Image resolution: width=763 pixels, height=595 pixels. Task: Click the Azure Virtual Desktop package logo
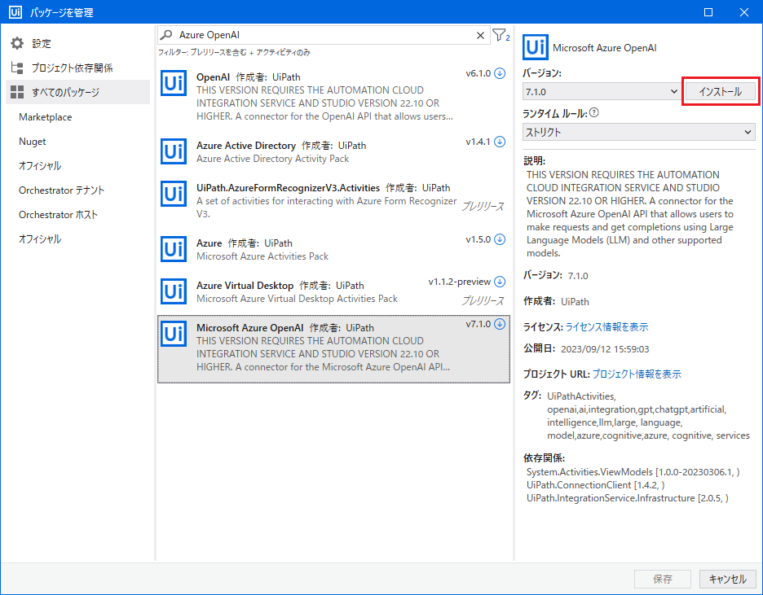[174, 292]
